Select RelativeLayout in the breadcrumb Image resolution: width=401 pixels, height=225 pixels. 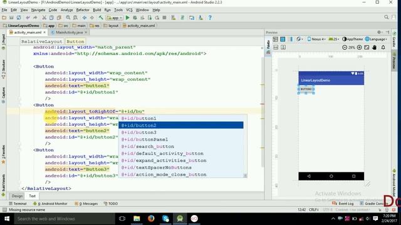tap(42, 42)
